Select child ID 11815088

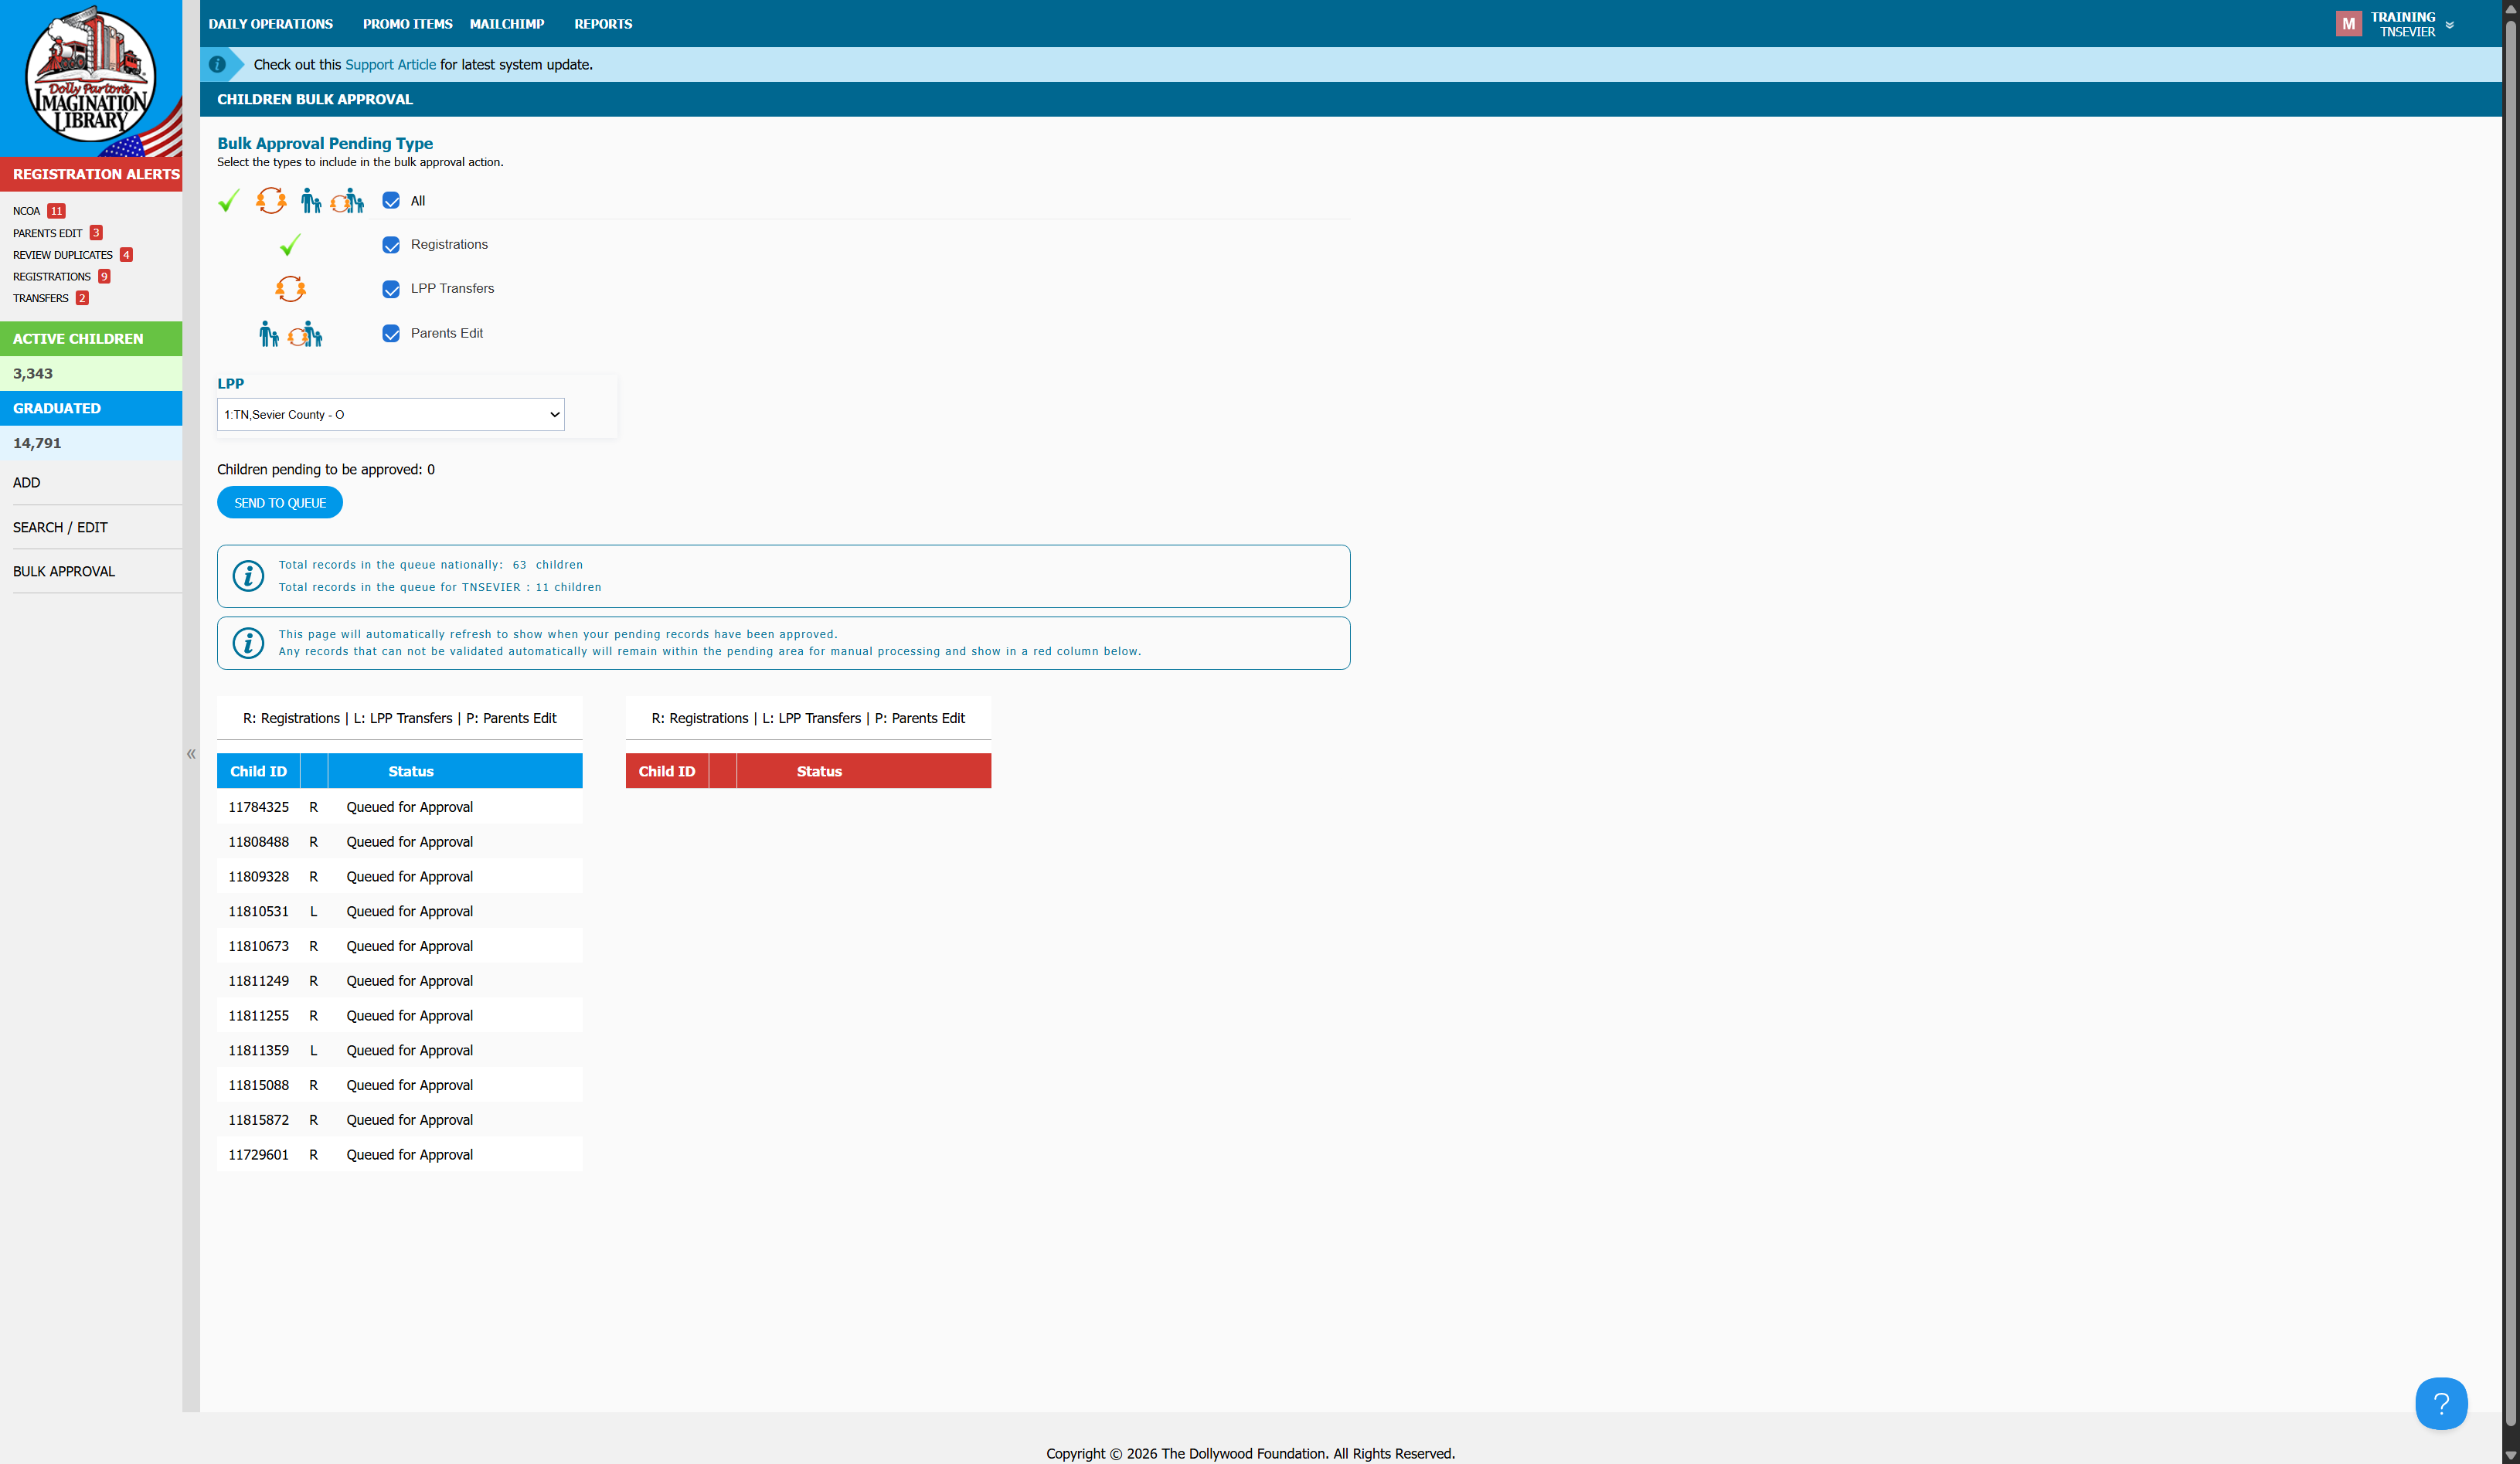258,1085
